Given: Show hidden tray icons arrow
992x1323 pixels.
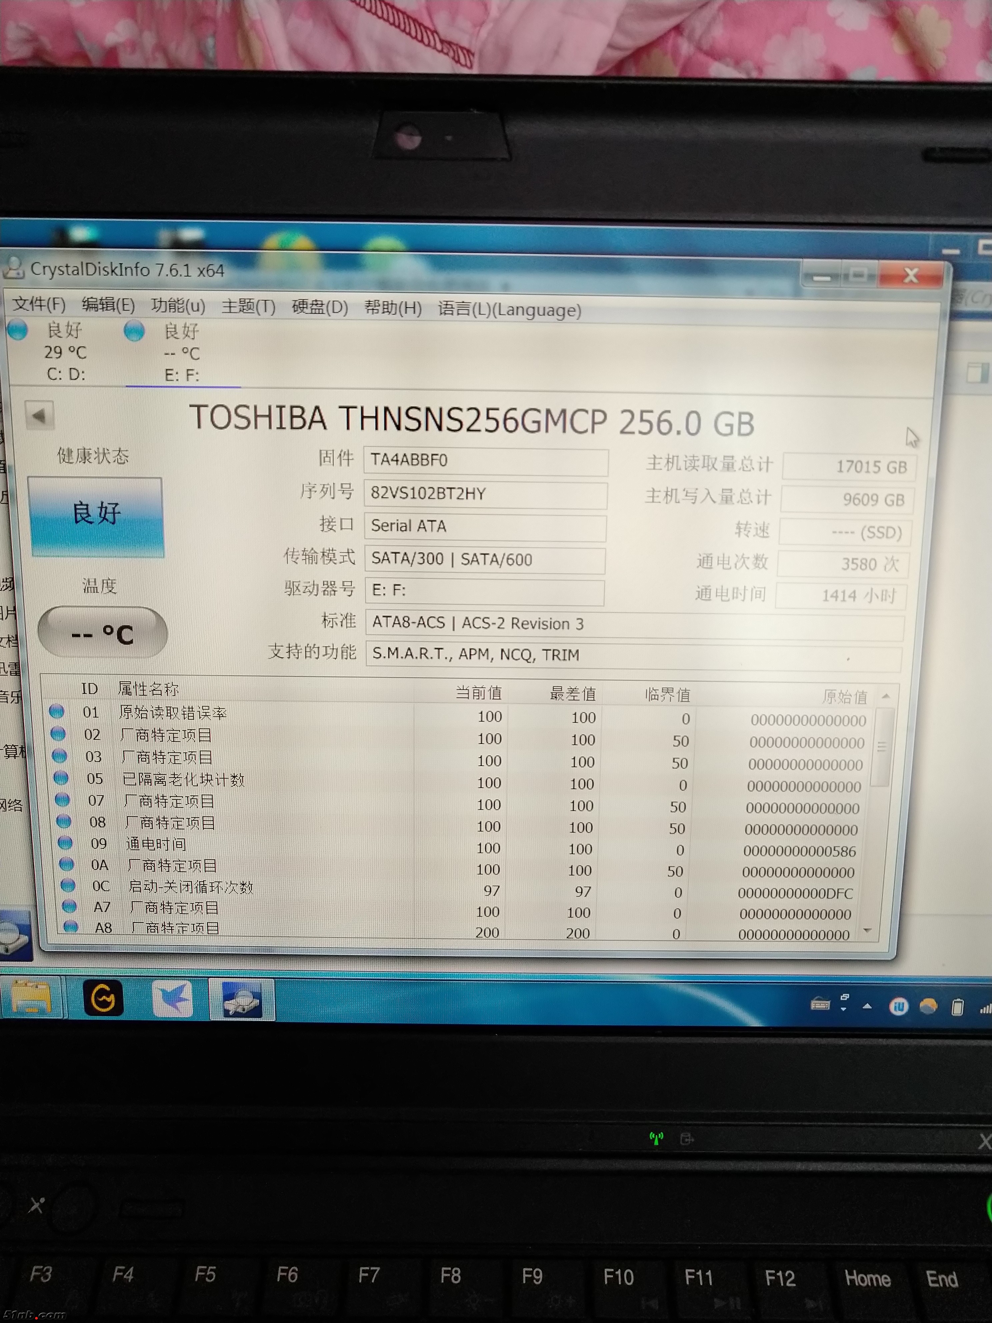Looking at the screenshot, I should (867, 1006).
